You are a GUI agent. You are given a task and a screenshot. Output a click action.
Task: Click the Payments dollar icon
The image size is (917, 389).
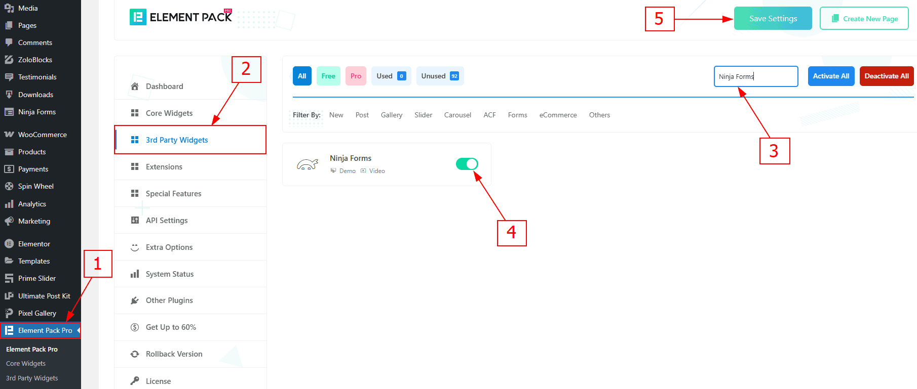9,169
